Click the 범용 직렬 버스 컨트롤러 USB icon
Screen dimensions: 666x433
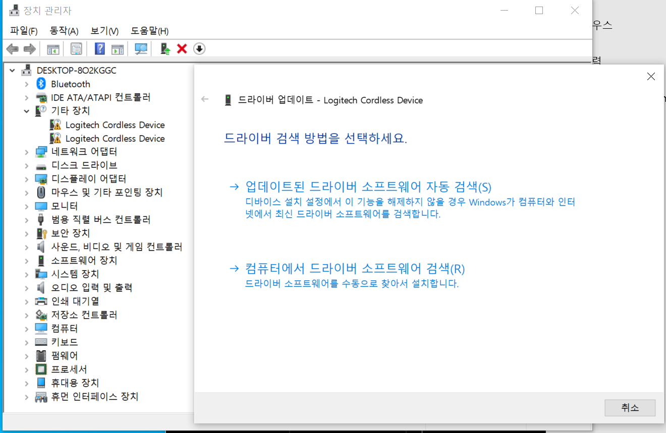[x=41, y=220]
